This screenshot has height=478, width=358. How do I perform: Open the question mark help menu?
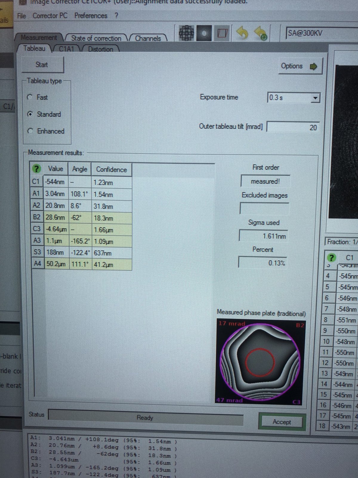[116, 16]
